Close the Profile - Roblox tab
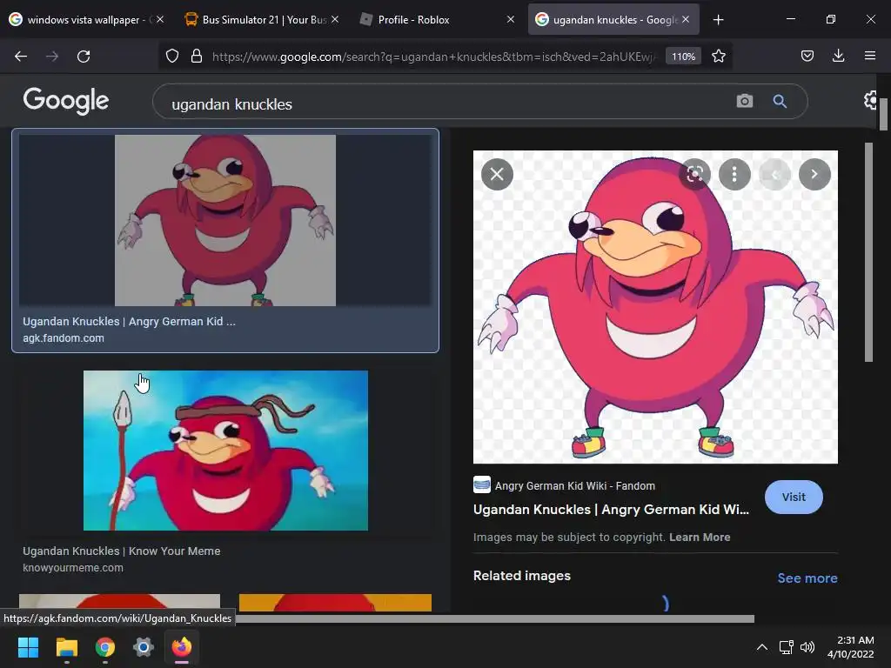The width and height of the screenshot is (891, 668). (x=510, y=19)
